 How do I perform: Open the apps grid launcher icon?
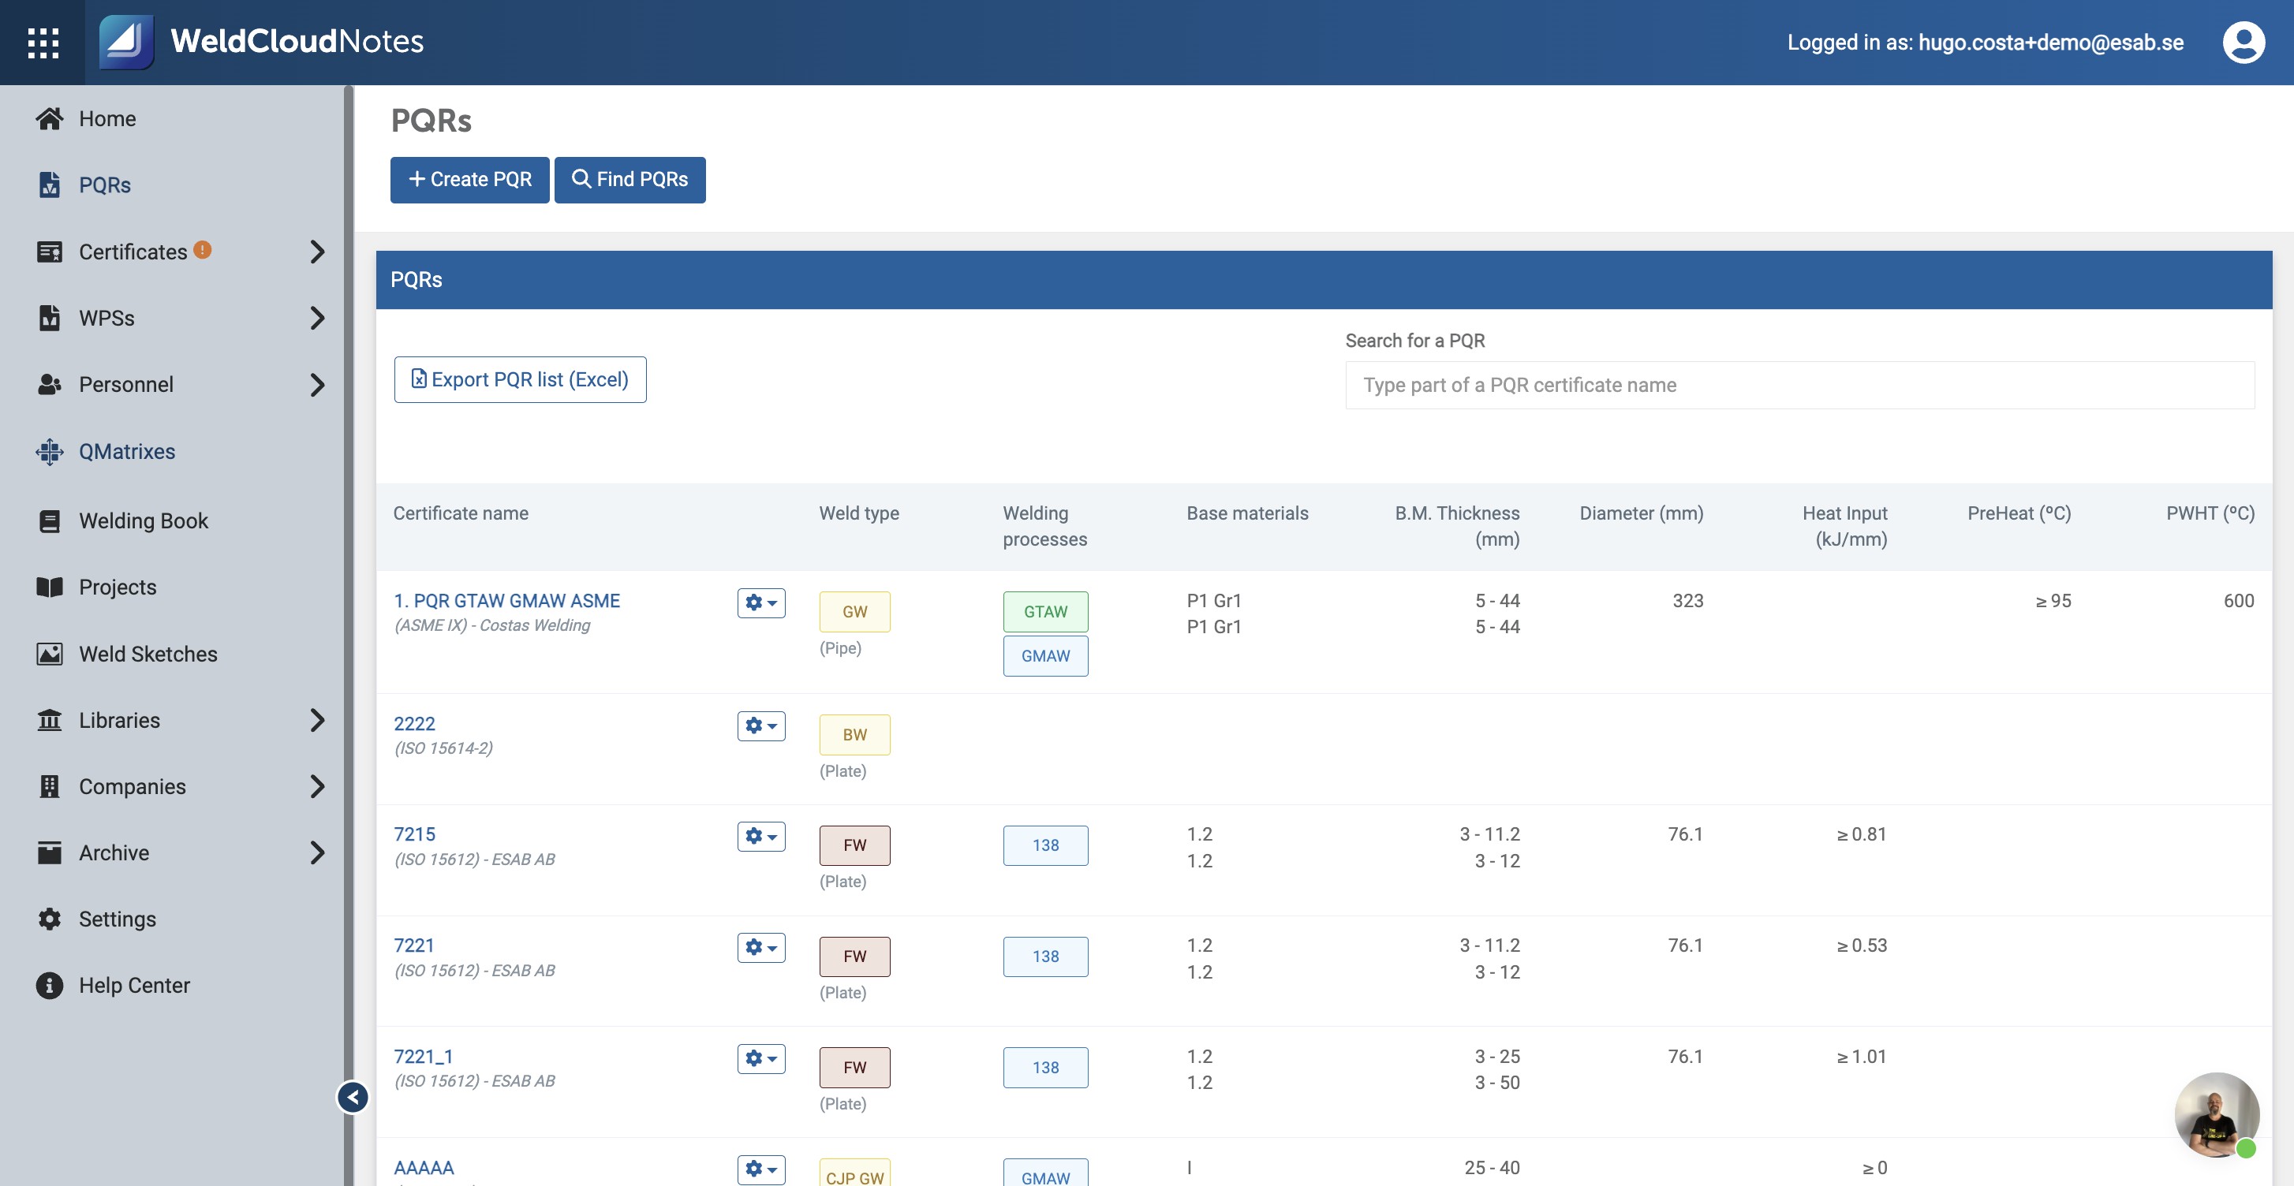pyautogui.click(x=43, y=42)
